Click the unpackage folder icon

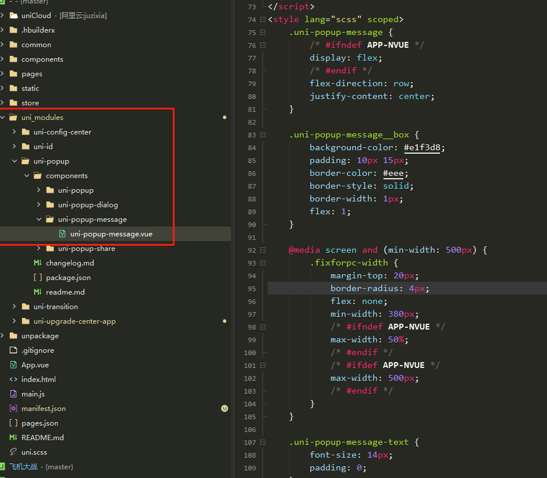point(13,336)
